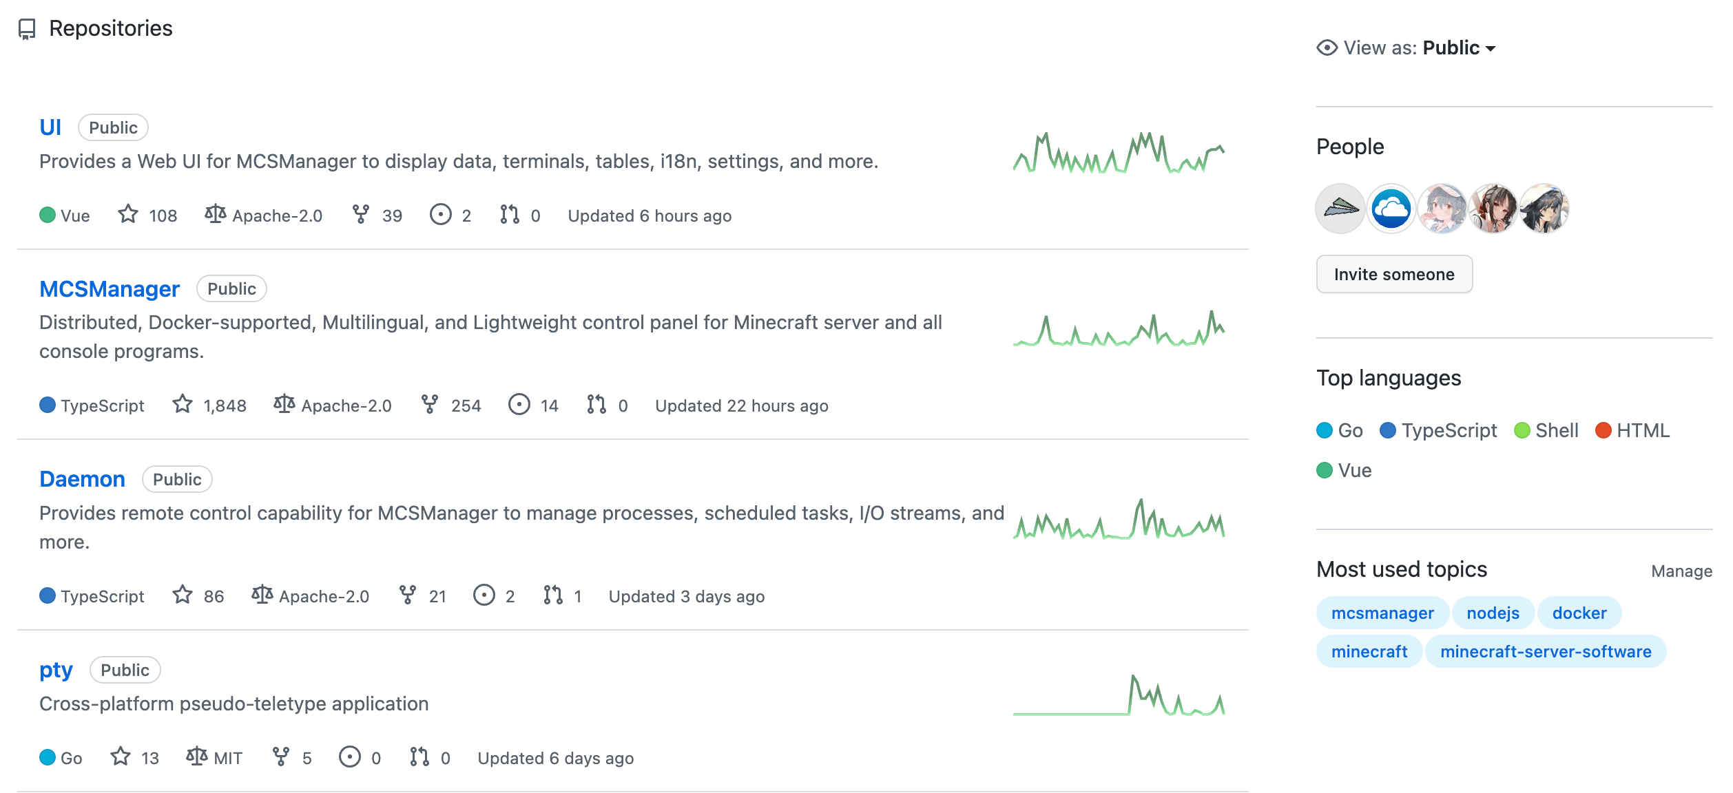Click license scale icon in Daemon row
The height and width of the screenshot is (793, 1733).
tap(262, 595)
